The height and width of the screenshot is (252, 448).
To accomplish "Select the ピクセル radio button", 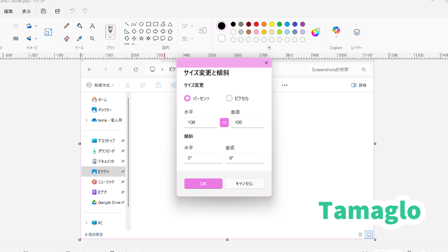I will (229, 98).
